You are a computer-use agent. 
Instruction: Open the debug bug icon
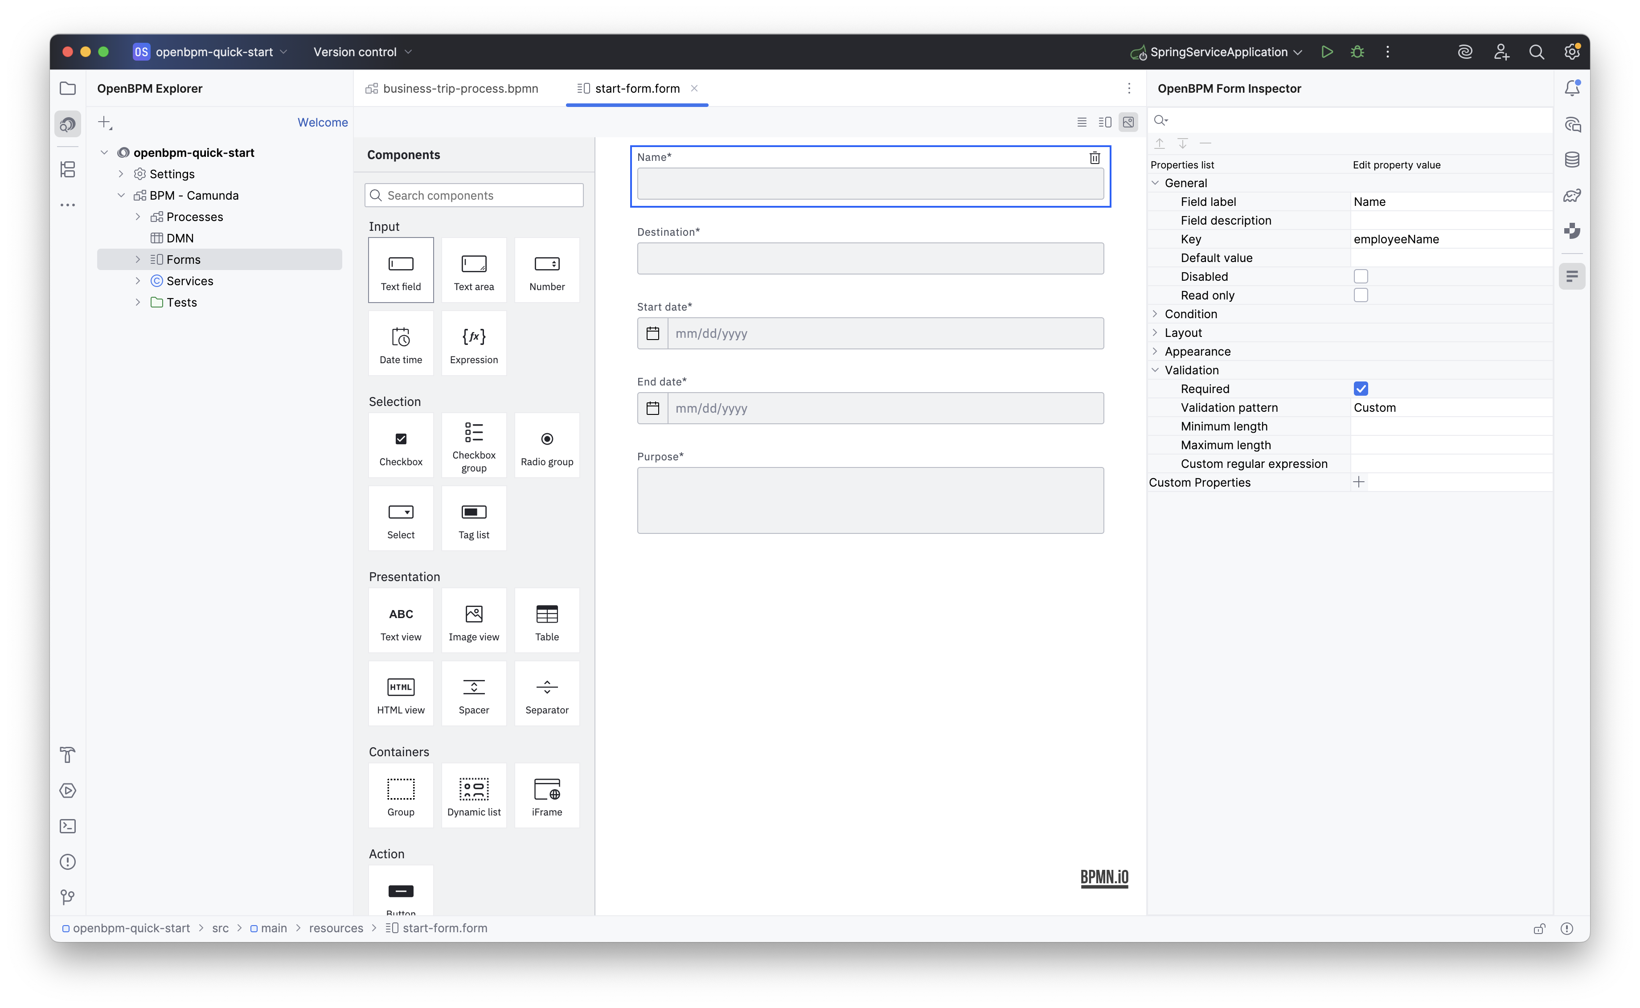1357,52
